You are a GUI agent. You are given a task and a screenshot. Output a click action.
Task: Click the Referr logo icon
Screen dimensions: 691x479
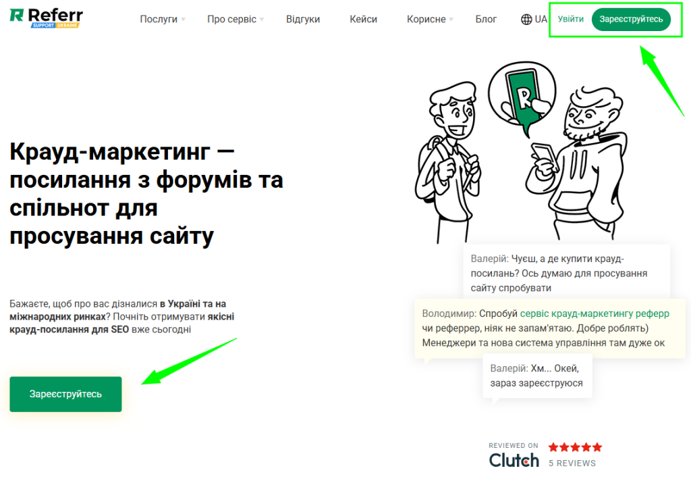[17, 15]
